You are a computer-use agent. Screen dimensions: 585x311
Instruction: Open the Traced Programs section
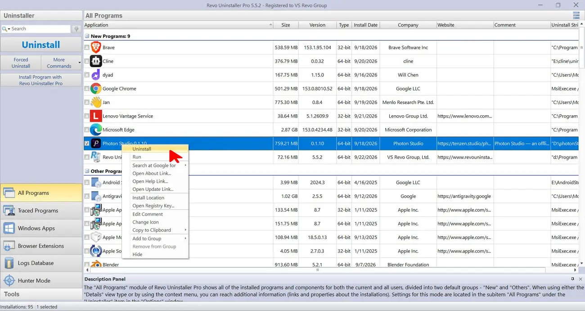(41, 211)
